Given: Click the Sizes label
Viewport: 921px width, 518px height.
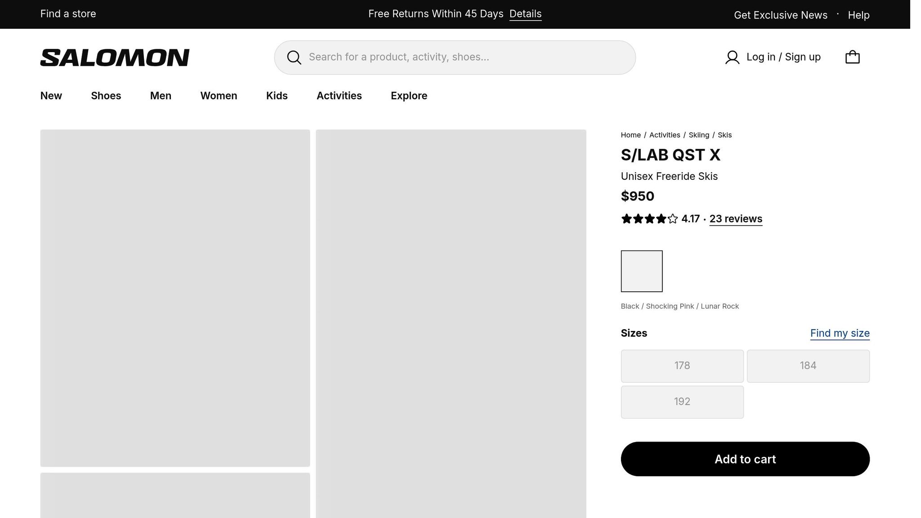Looking at the screenshot, I should pyautogui.click(x=634, y=333).
